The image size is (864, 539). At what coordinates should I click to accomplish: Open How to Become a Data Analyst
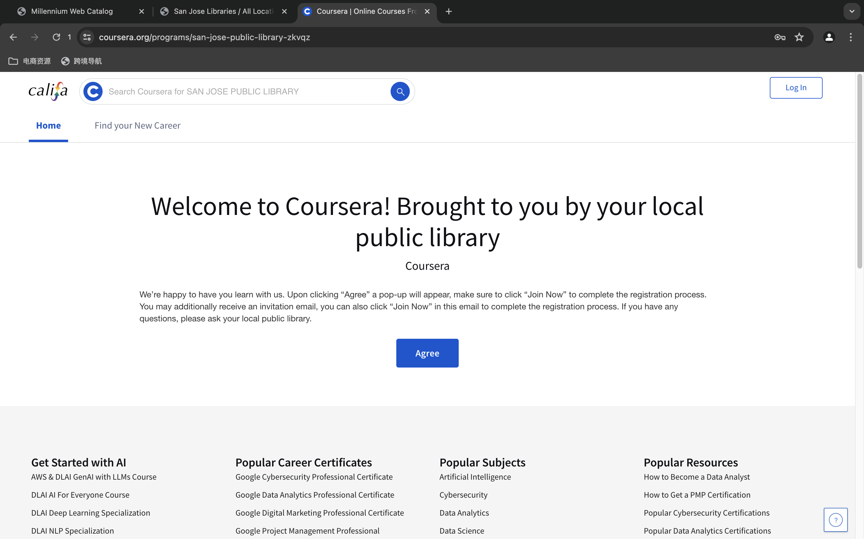pyautogui.click(x=697, y=477)
